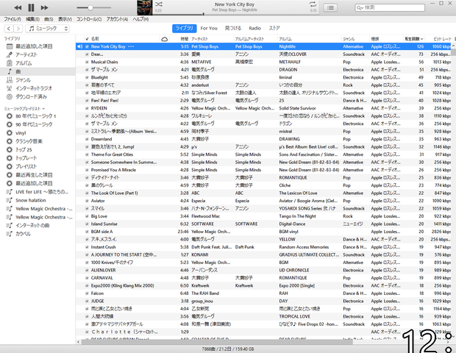
Task: Uncheck the Falcon song checkbox
Action: [x=87, y=293]
